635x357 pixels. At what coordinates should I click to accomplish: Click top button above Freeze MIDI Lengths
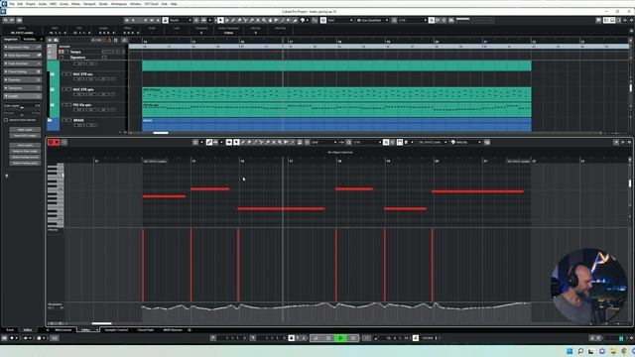tap(25, 130)
